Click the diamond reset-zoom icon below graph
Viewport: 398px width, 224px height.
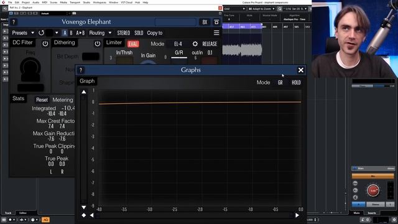click(x=84, y=215)
